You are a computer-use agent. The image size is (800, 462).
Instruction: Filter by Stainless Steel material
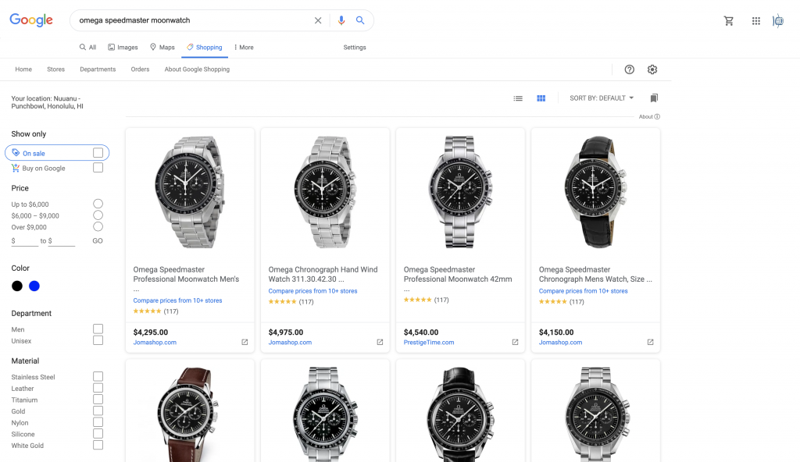click(x=98, y=376)
